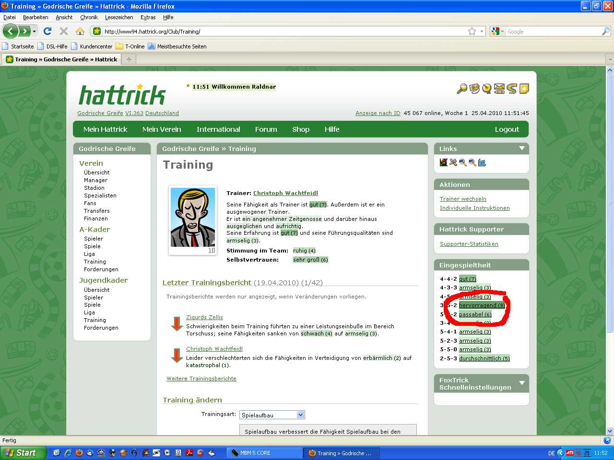Screen dimensions: 614x460
Task: Open the Lesezeichen menu
Action: point(119,17)
